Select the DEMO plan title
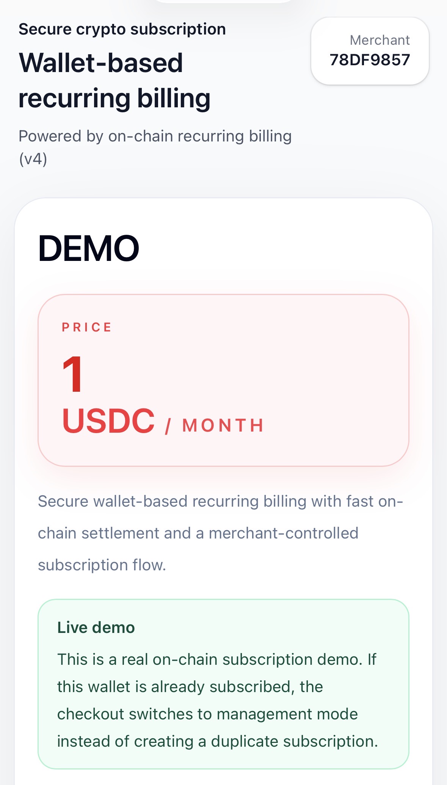Image resolution: width=447 pixels, height=785 pixels. point(89,248)
